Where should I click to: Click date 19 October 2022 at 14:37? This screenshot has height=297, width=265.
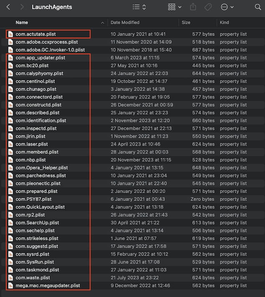pyautogui.click(x=139, y=81)
